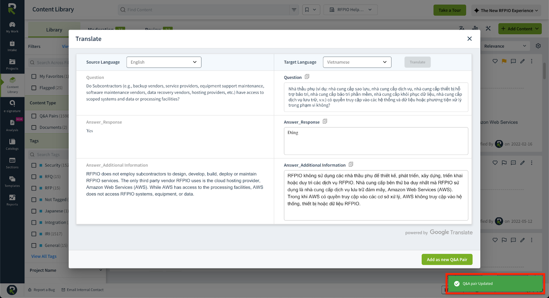
Task: Expand the Project Name filter section
Action: click(66, 270)
